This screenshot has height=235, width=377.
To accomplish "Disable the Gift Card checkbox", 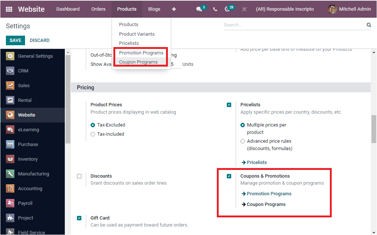I will tap(79, 218).
